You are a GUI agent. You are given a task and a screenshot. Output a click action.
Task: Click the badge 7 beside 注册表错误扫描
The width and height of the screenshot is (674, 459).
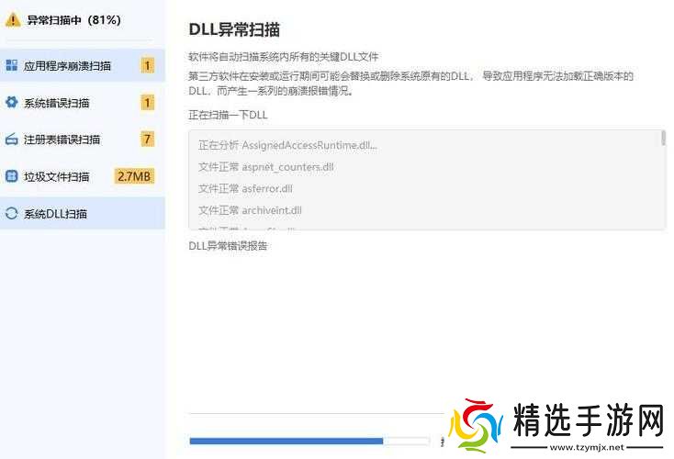(148, 139)
